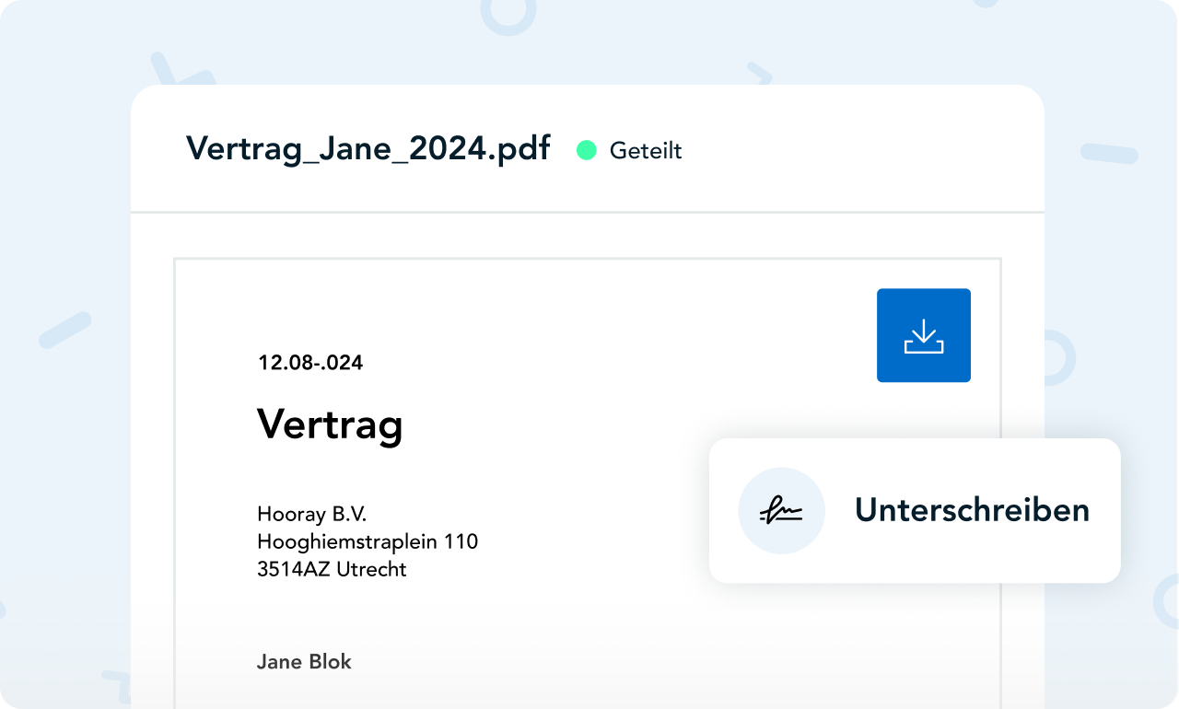Select the Vertrag_Jane_2024.pdf file title
Viewport: 1179px width, 709px height.
tap(368, 148)
